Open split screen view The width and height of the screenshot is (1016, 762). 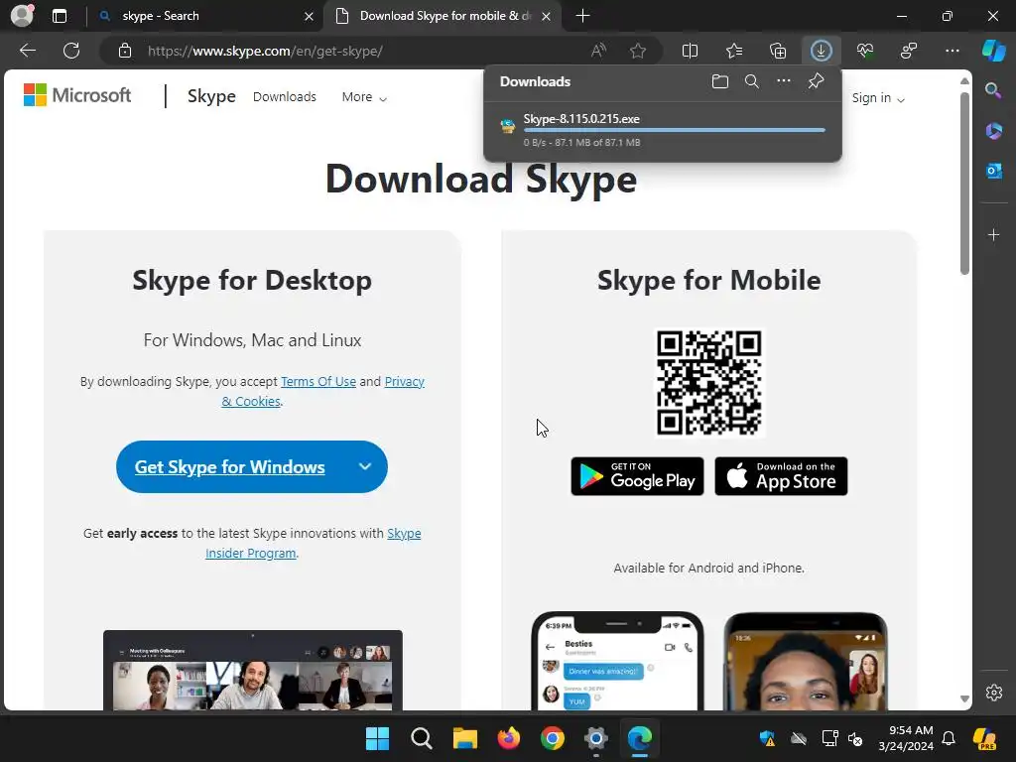tap(691, 51)
